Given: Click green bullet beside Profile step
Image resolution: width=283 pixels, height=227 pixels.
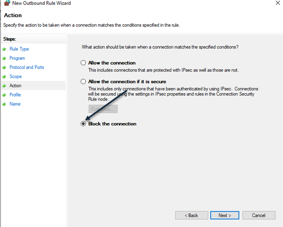Looking at the screenshot, I should 4,95.
